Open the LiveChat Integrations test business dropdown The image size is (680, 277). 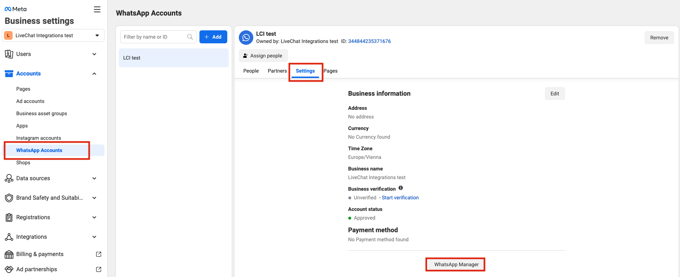(x=53, y=35)
